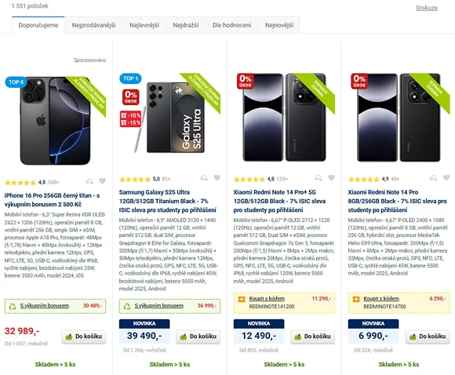Favorite the Samsung Galaxy S25 Ultra (heart icon)
Image resolution: width=455 pixels, height=375 pixels.
[217, 177]
